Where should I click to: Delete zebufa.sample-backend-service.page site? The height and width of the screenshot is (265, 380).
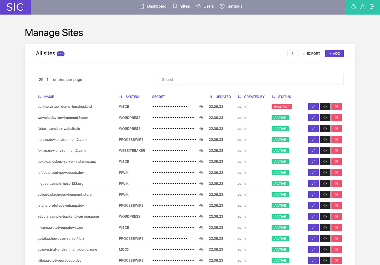point(337,216)
